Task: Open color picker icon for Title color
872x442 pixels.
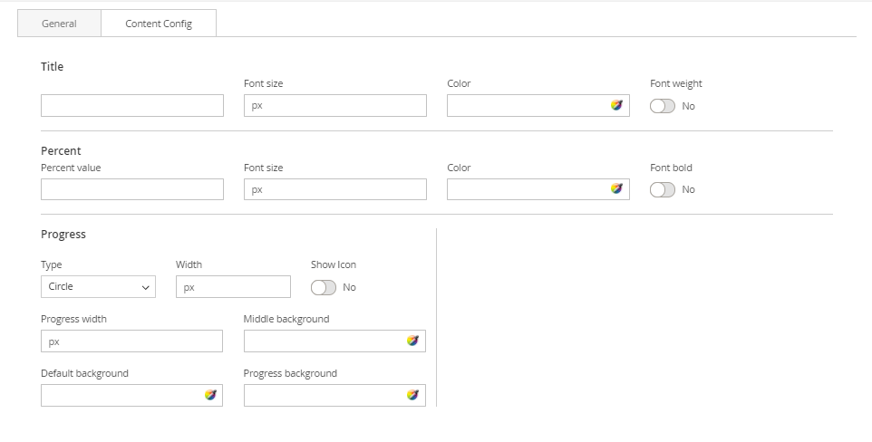Action: (616, 105)
